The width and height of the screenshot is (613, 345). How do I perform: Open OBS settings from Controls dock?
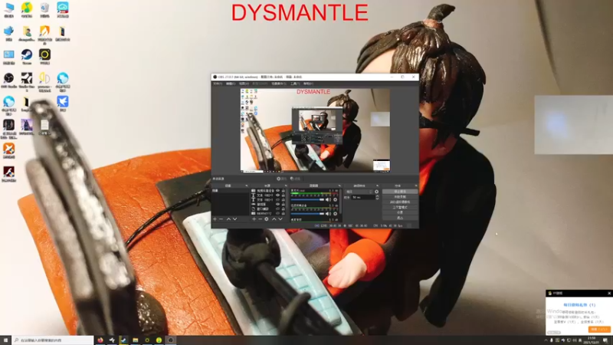pos(400,212)
